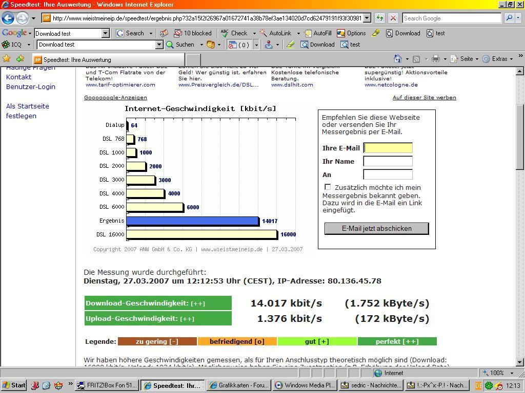Open the Print button dropdown arrow
This screenshot has width=525, height=393.
coord(445,59)
